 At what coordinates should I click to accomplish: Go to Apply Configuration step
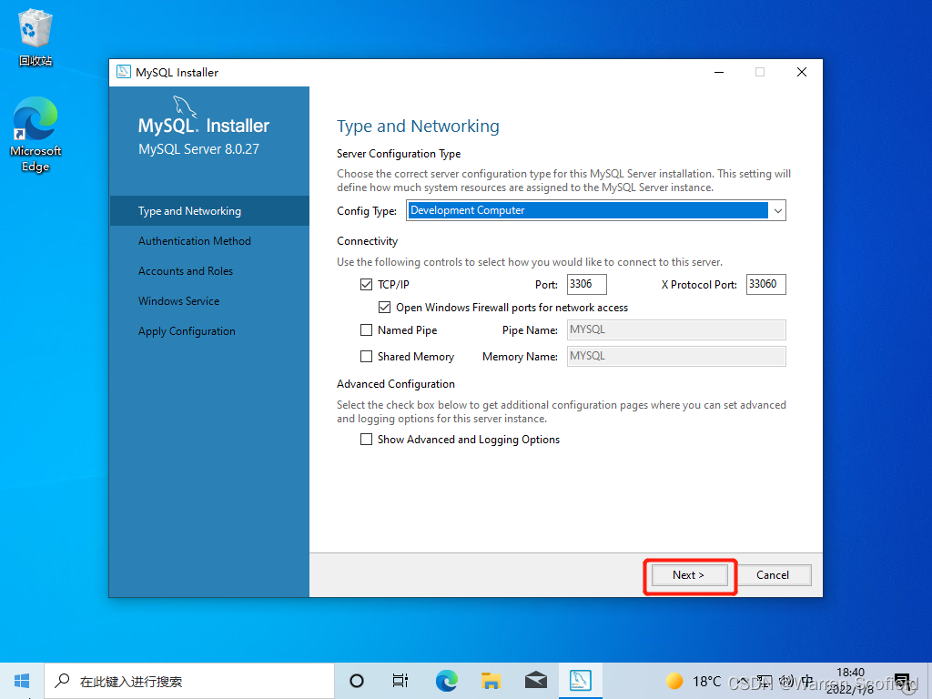click(187, 331)
